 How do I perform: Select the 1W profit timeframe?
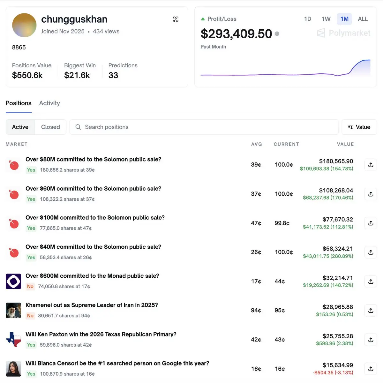pyautogui.click(x=326, y=19)
